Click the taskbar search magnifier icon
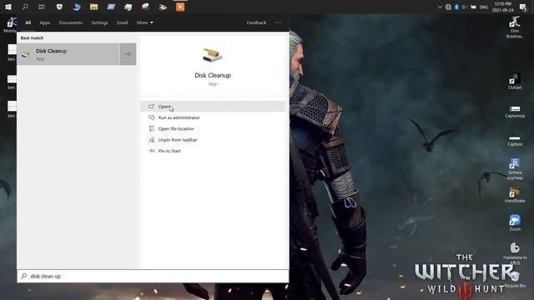 [25, 7]
